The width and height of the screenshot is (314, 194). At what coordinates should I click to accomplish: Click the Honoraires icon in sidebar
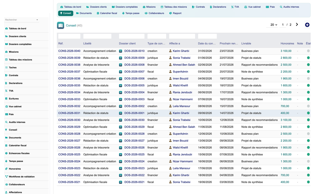[6, 169]
